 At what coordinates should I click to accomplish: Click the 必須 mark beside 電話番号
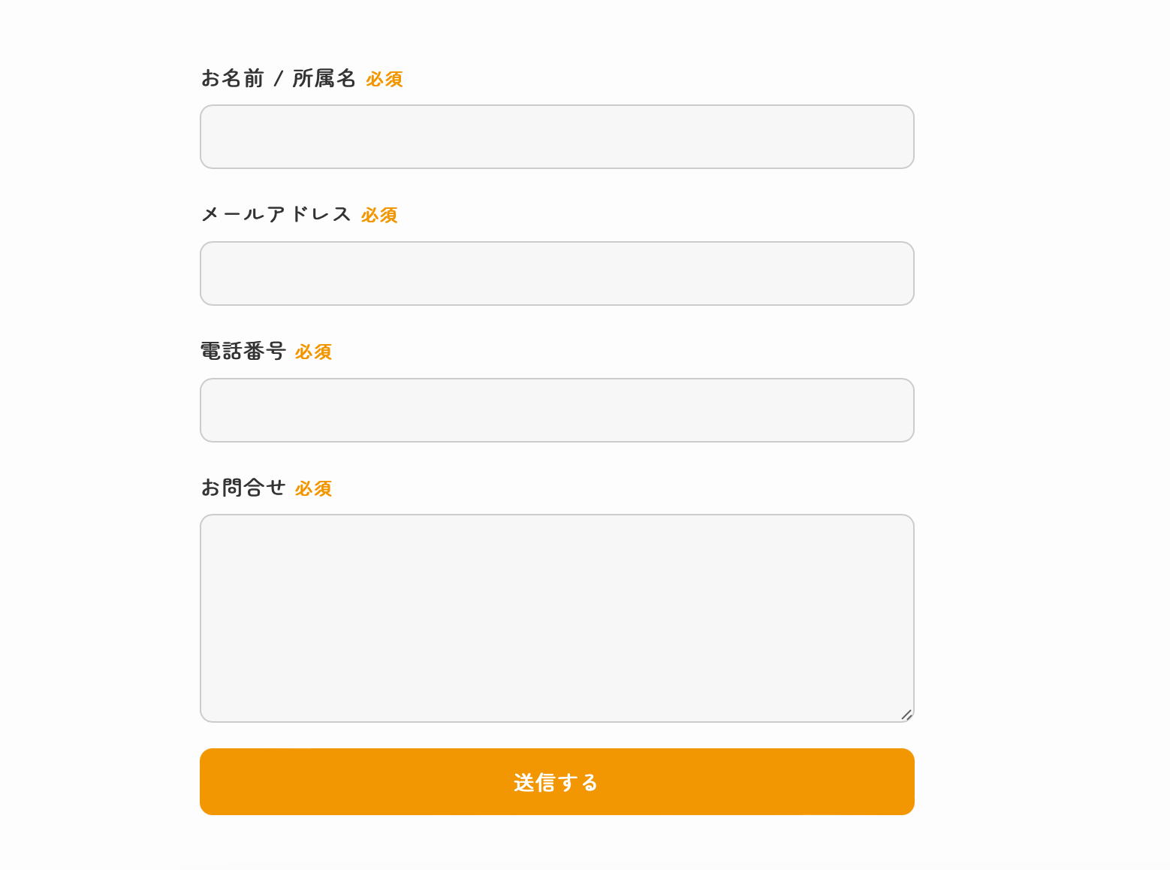click(x=313, y=352)
